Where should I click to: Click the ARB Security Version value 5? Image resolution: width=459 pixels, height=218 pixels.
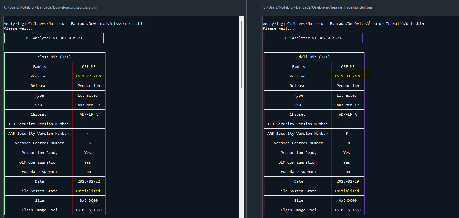point(347,134)
